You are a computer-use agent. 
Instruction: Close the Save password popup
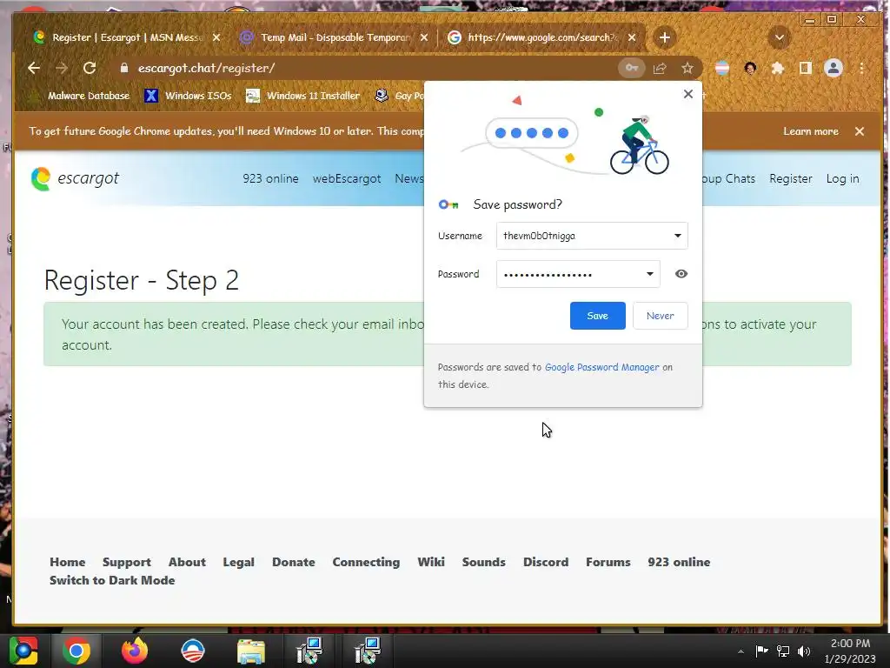coord(688,94)
